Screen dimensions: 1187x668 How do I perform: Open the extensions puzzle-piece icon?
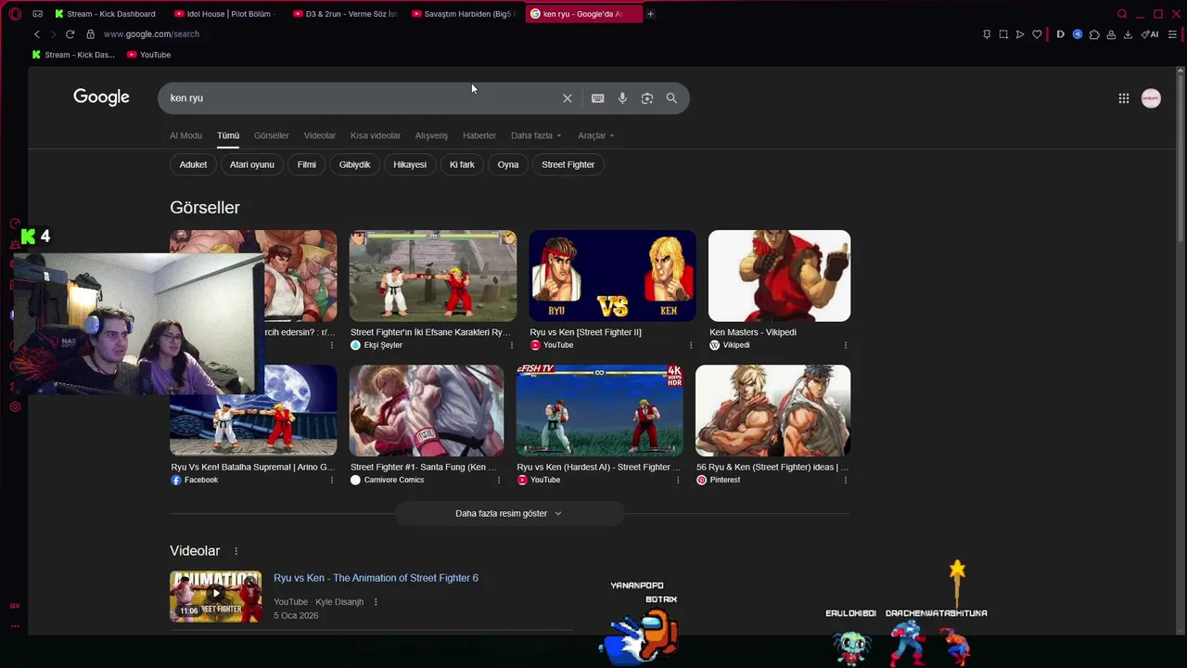coord(1094,34)
